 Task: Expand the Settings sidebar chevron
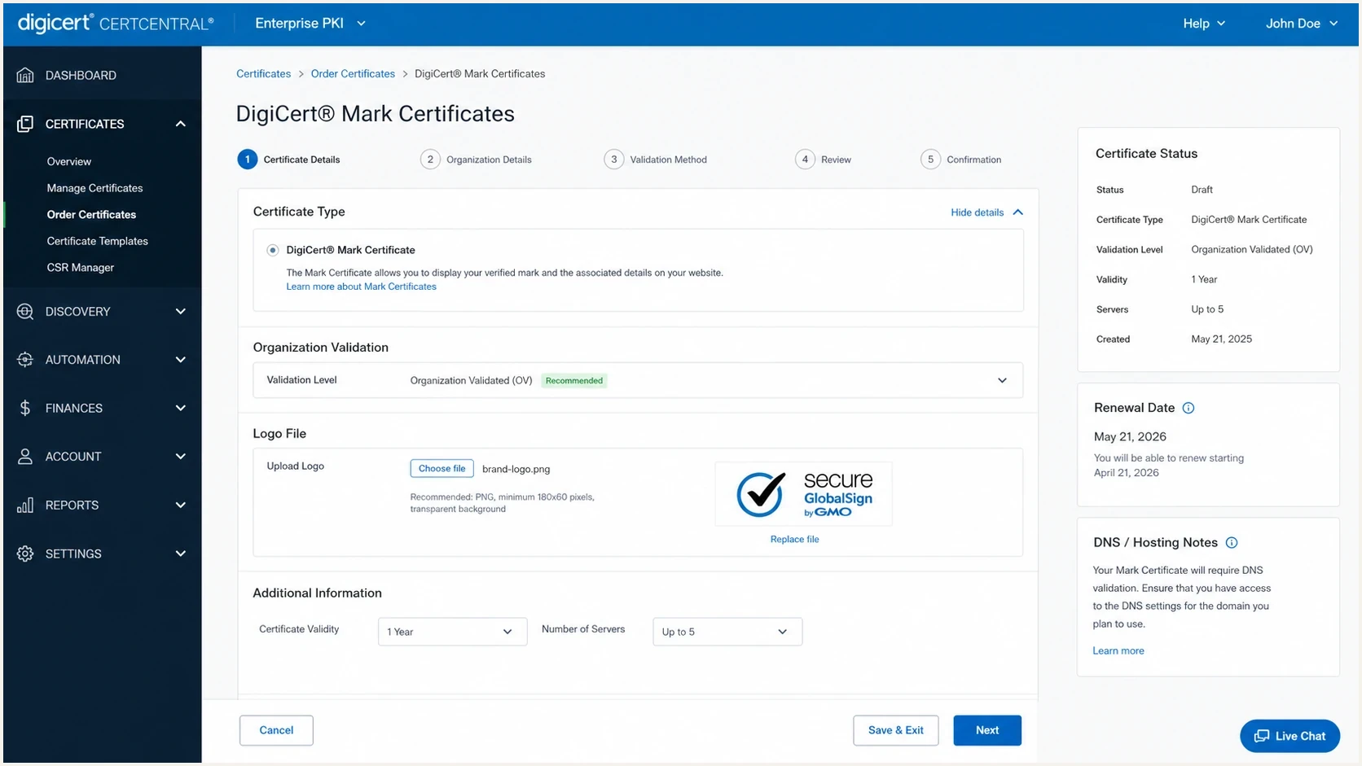click(181, 554)
